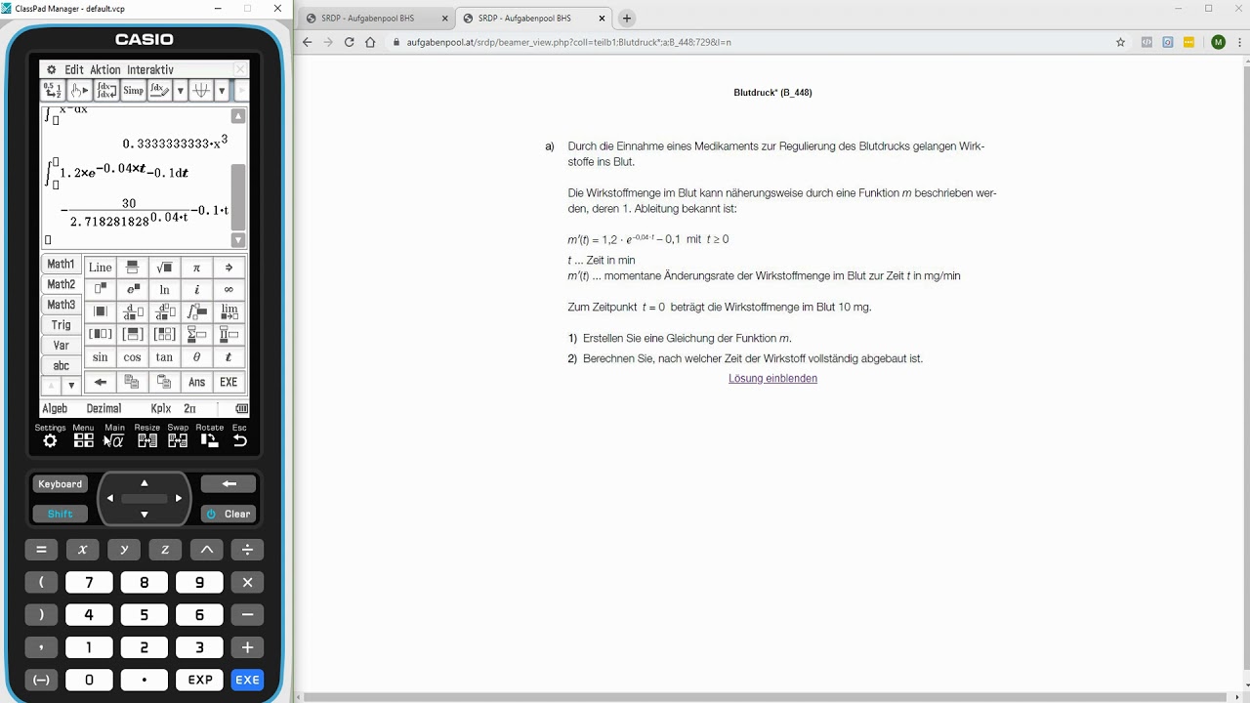The height and width of the screenshot is (703, 1250).
Task: Click the Simp simplify icon
Action: click(x=133, y=91)
